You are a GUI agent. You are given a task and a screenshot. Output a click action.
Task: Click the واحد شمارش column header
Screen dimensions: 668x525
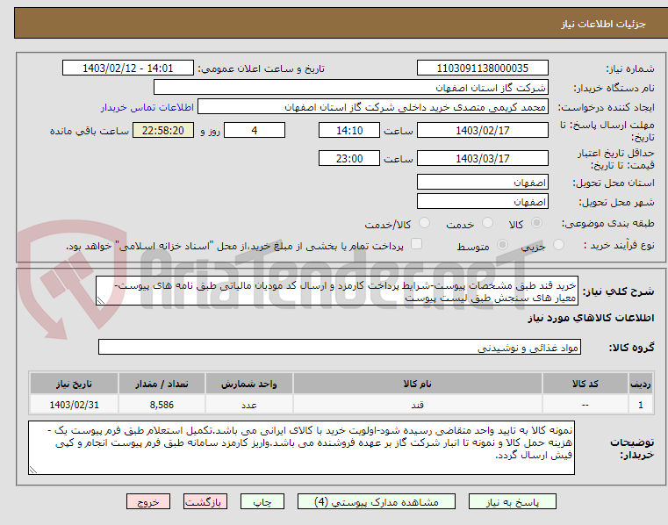pyautogui.click(x=248, y=384)
